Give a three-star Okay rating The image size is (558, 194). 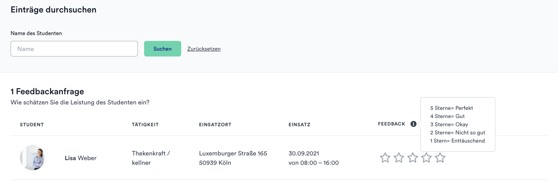[412, 158]
